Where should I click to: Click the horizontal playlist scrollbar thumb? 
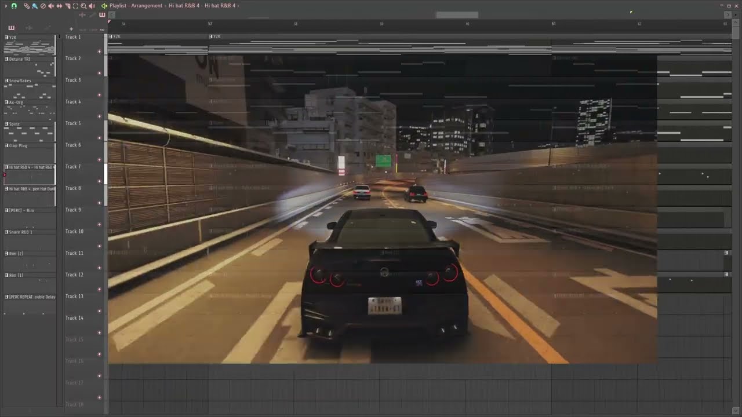click(457, 14)
